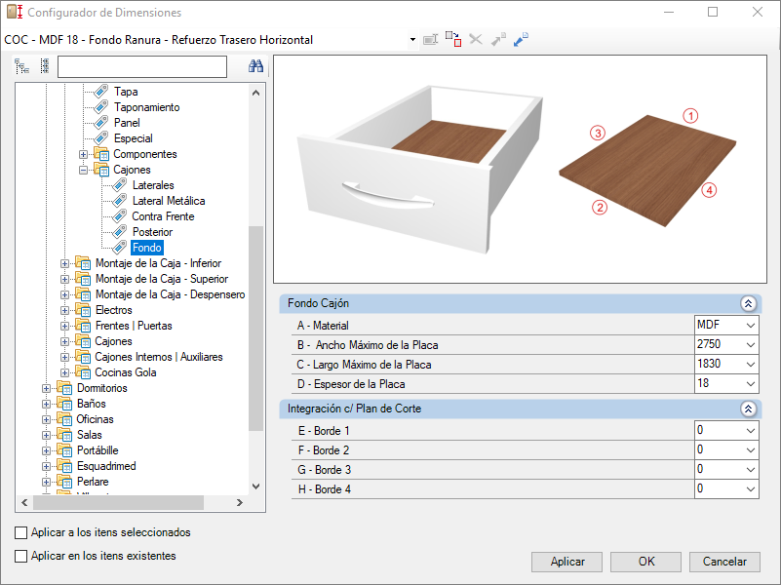Click the drawer preview image
Viewport: 781px width, 585px height.
tap(420, 170)
